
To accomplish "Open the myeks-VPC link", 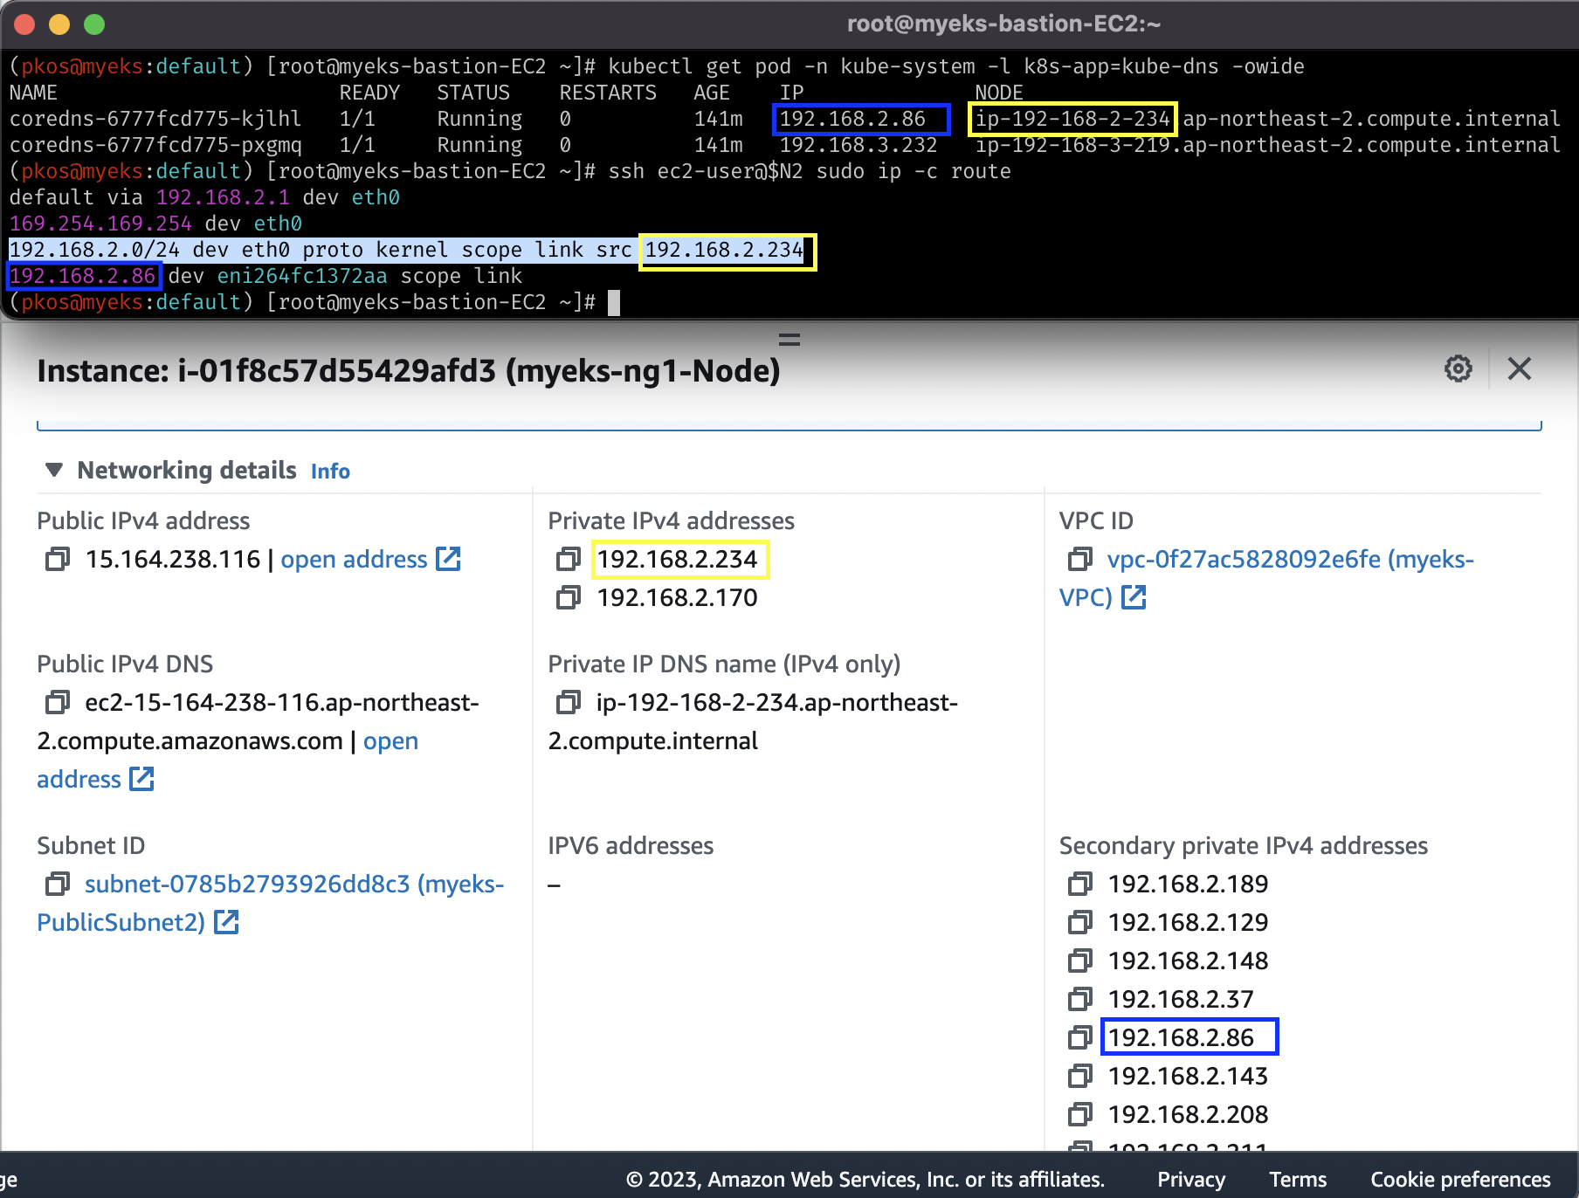I will point(1290,559).
